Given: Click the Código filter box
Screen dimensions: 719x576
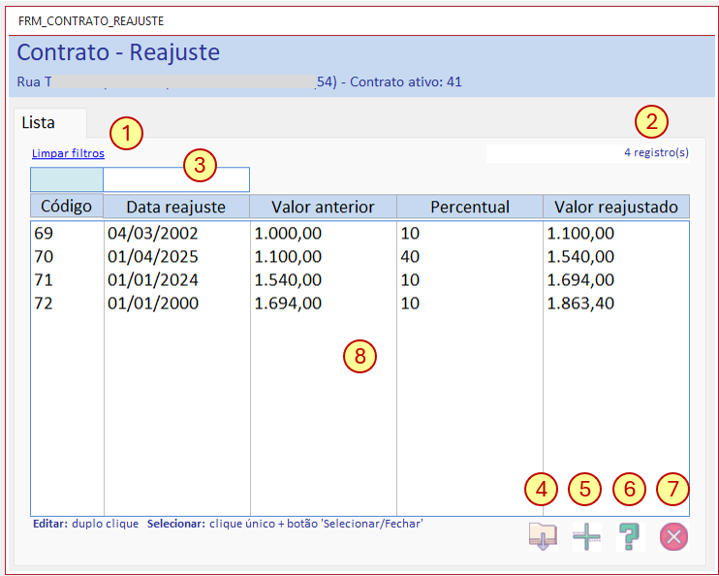Looking at the screenshot, I should click(x=67, y=179).
